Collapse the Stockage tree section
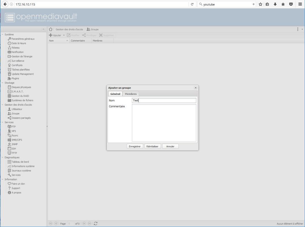305x227 pixels. 3,83
